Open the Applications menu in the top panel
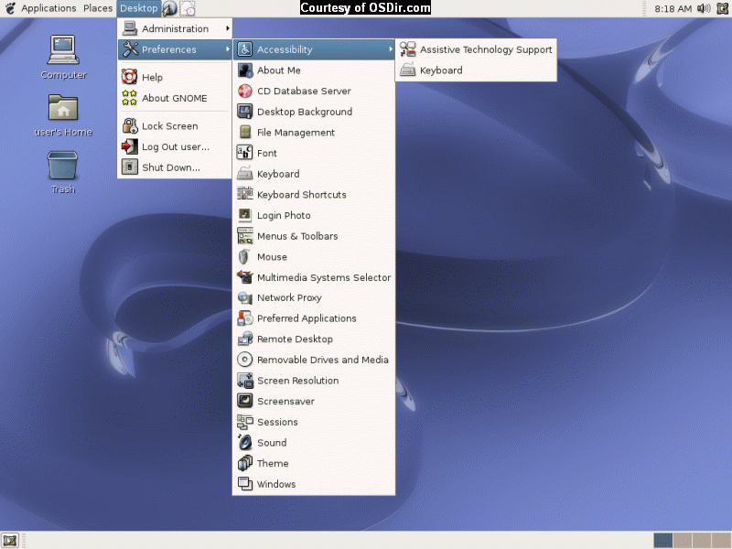732x549 pixels. pos(48,8)
